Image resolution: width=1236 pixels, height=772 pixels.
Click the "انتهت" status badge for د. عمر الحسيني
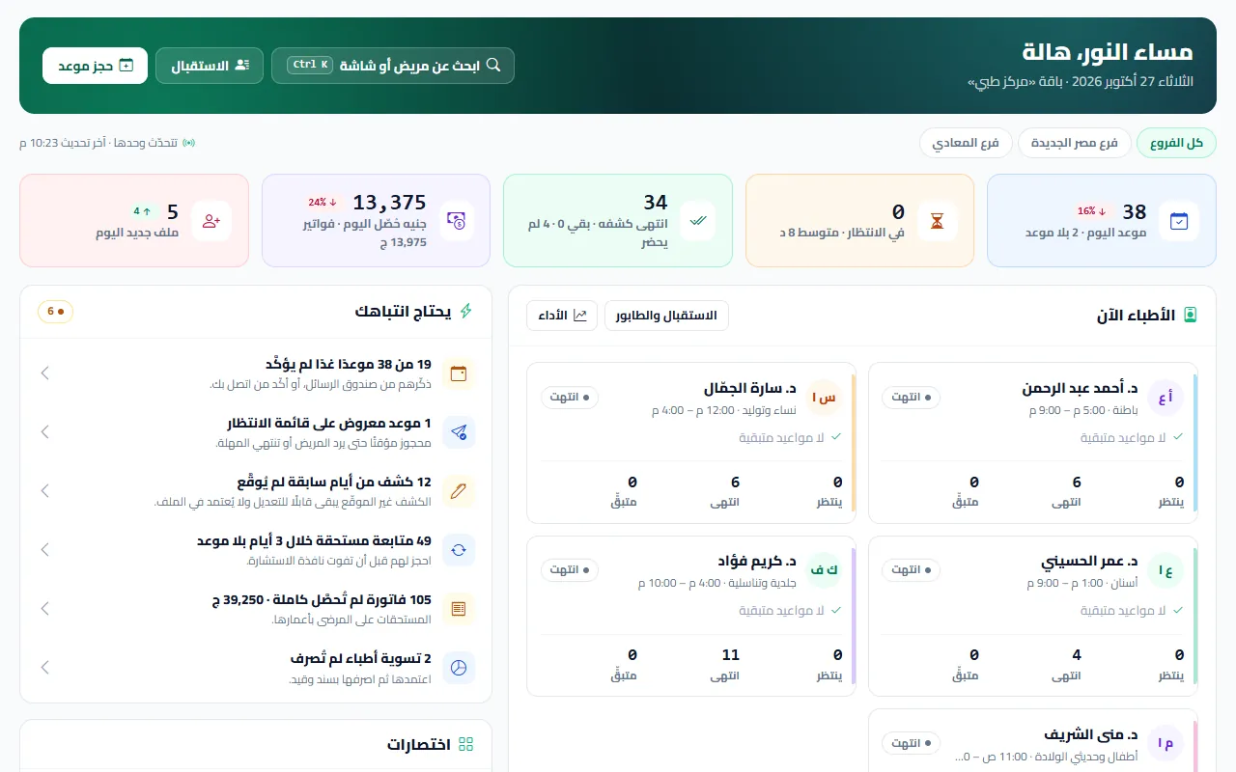(911, 570)
